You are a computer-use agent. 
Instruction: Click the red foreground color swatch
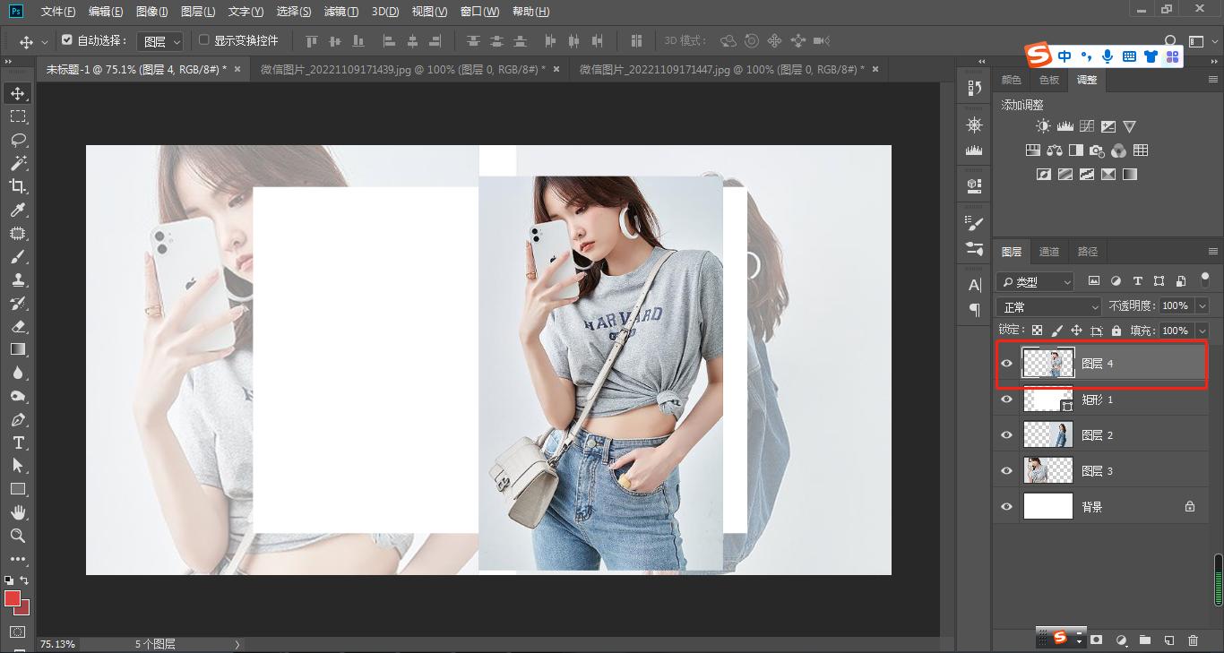[x=13, y=598]
